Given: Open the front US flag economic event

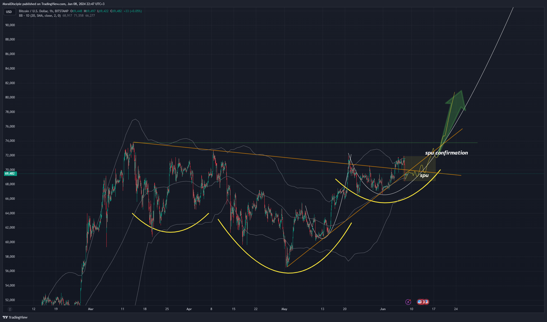Looking at the screenshot, I should 420,302.
